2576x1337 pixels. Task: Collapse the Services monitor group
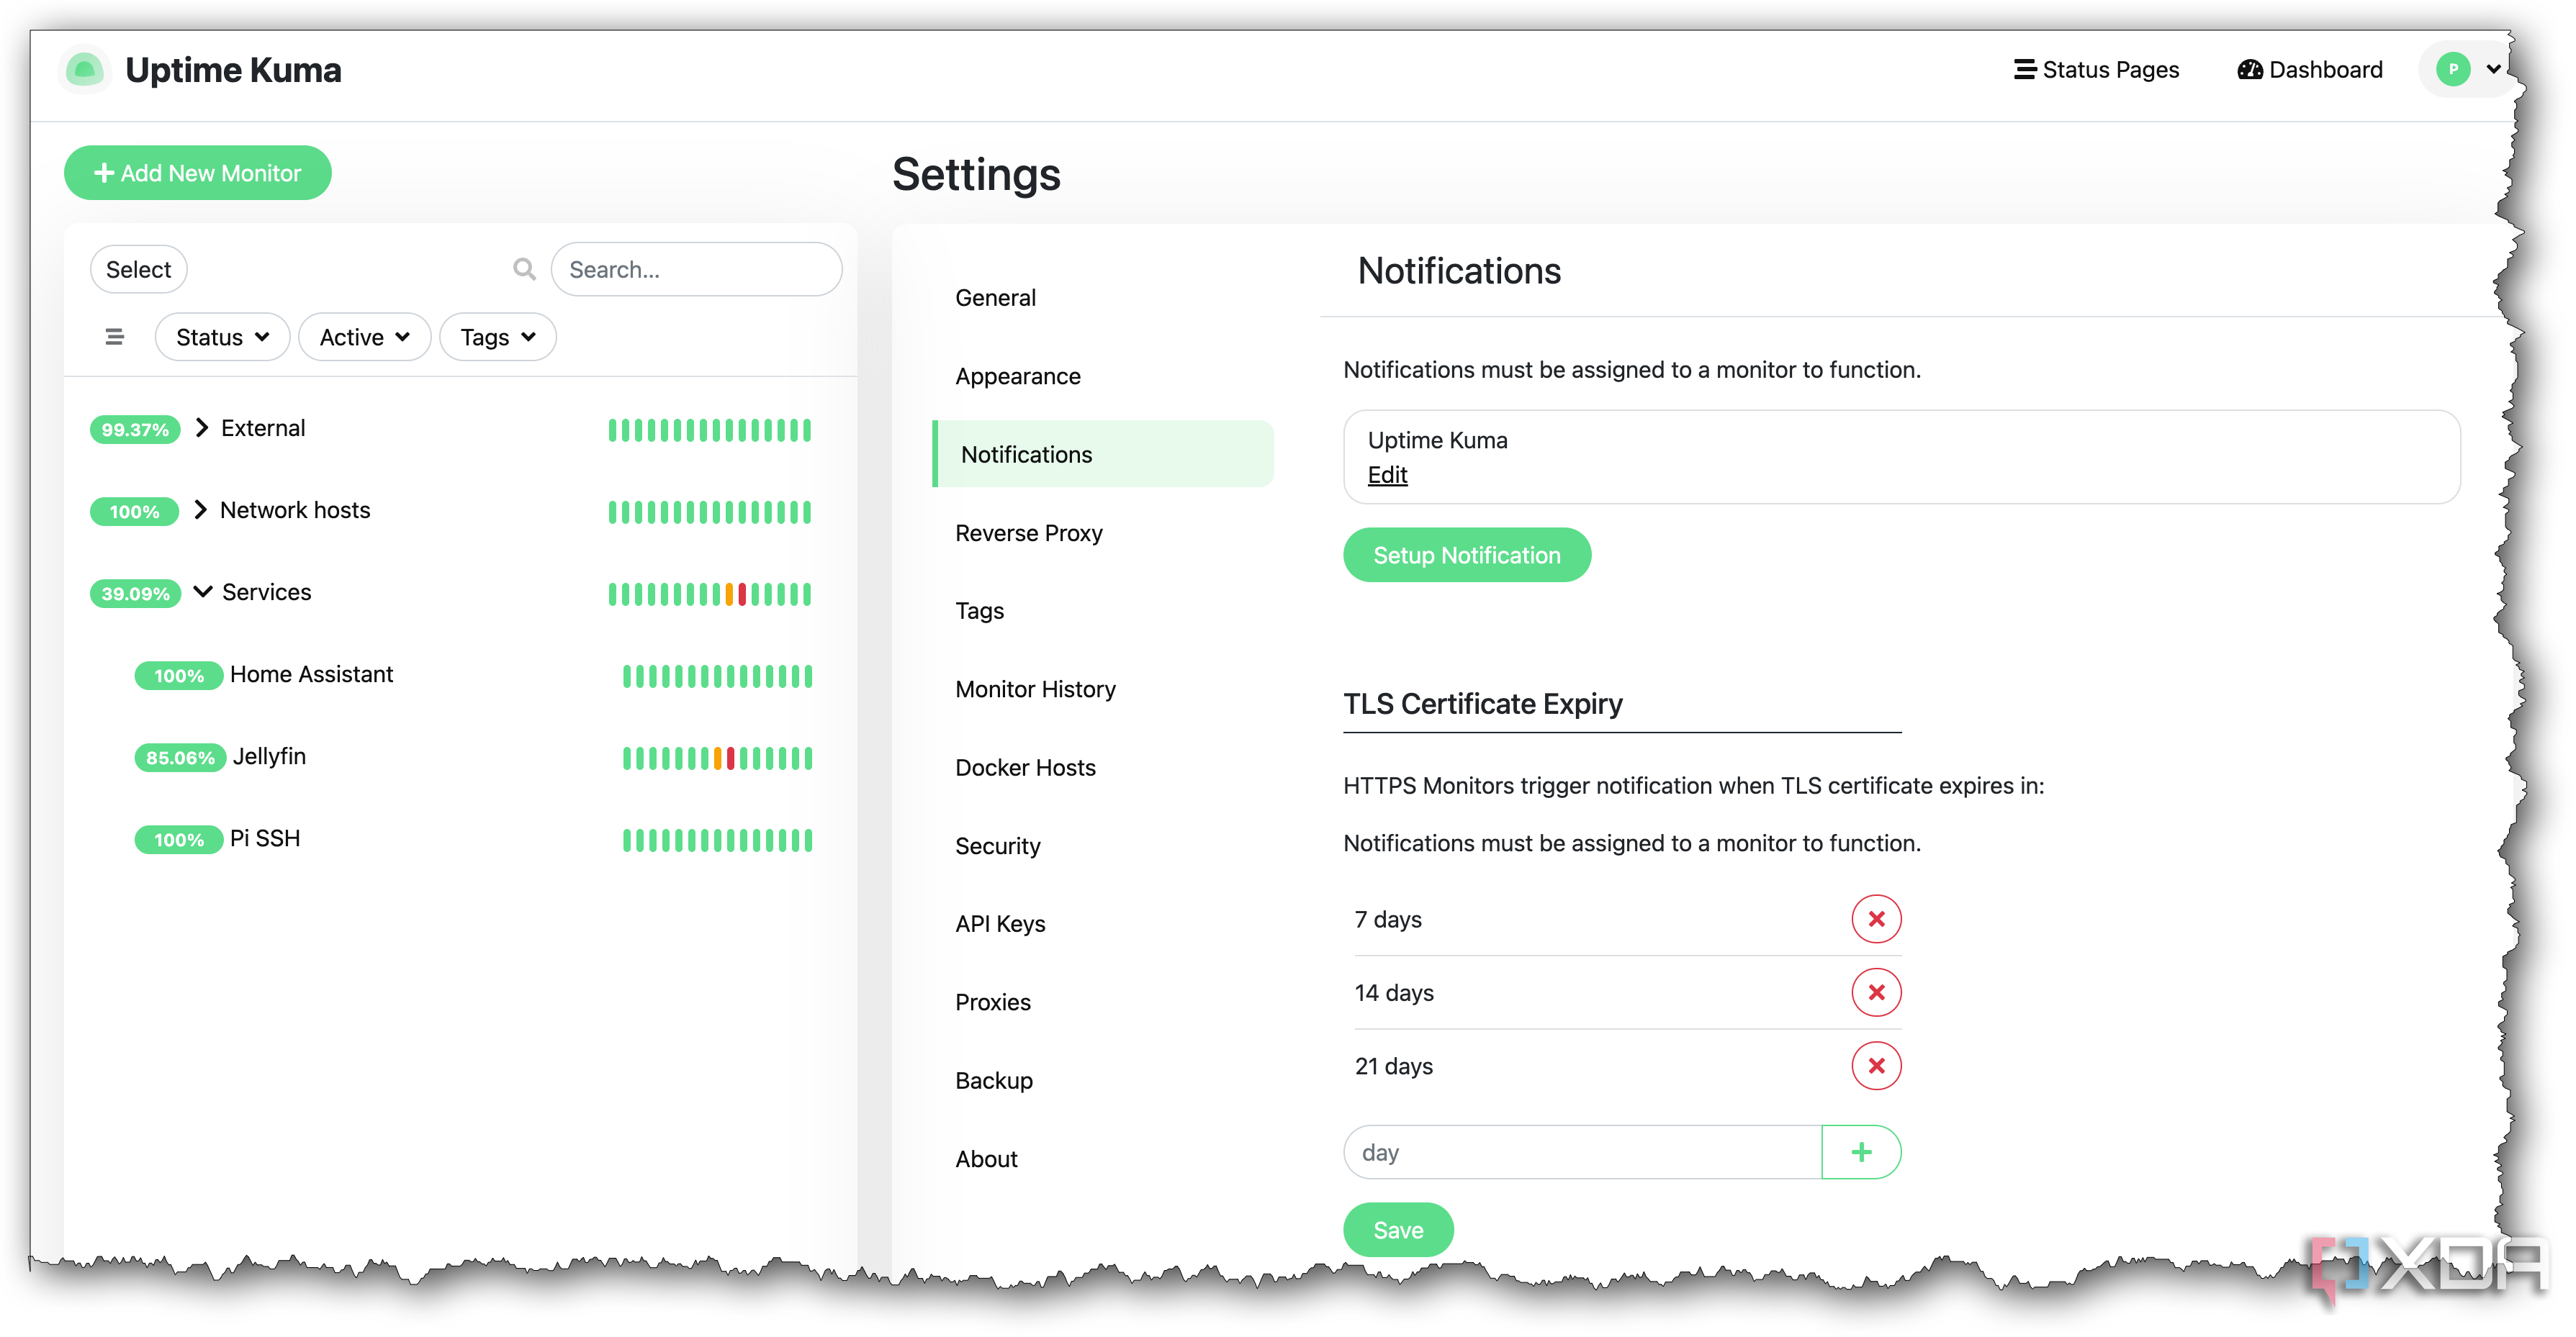tap(202, 592)
